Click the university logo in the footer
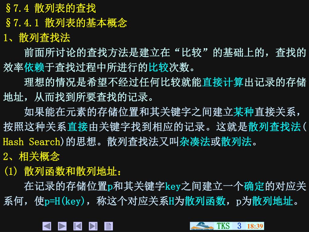 click(x=202, y=226)
